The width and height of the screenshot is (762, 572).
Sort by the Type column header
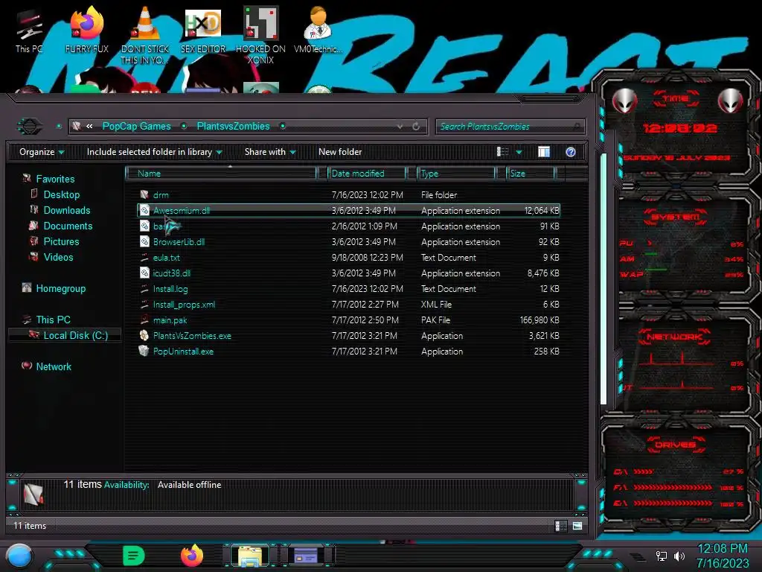tap(456, 173)
